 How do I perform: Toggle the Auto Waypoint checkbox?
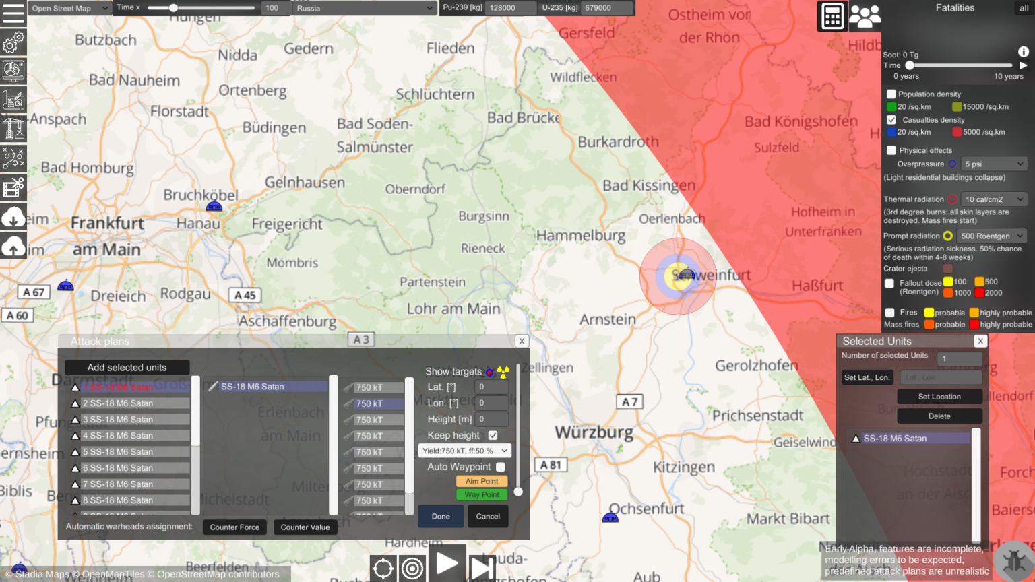pos(500,467)
